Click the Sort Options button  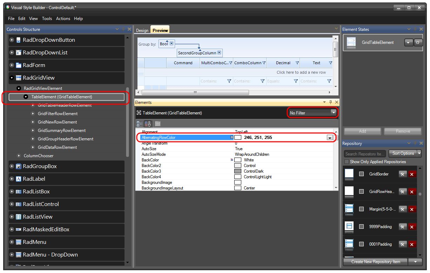(403, 153)
